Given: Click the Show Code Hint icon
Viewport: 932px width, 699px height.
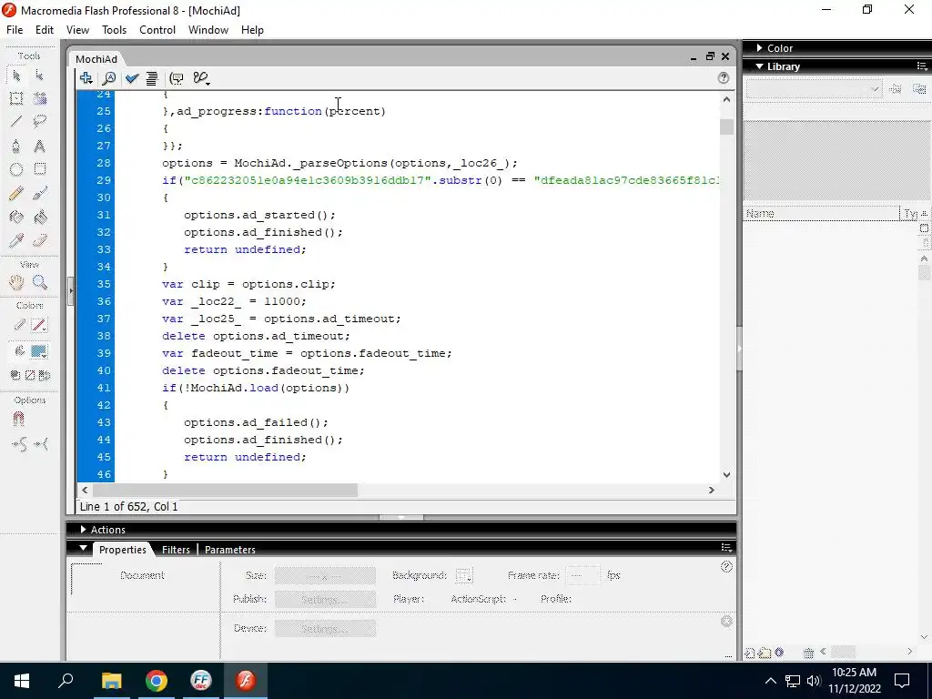Looking at the screenshot, I should 177,78.
